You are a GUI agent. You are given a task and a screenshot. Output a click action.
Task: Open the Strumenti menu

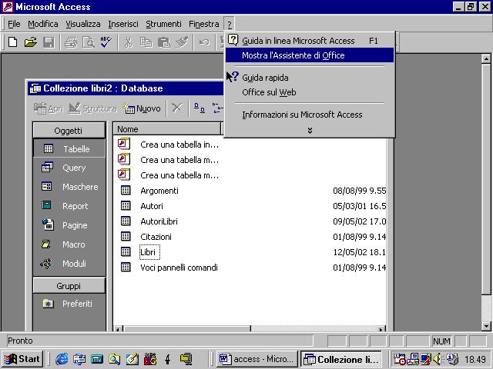[x=163, y=24]
